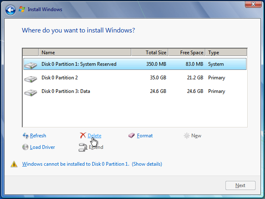Select Disk 0 Partition 2 row

(135, 78)
